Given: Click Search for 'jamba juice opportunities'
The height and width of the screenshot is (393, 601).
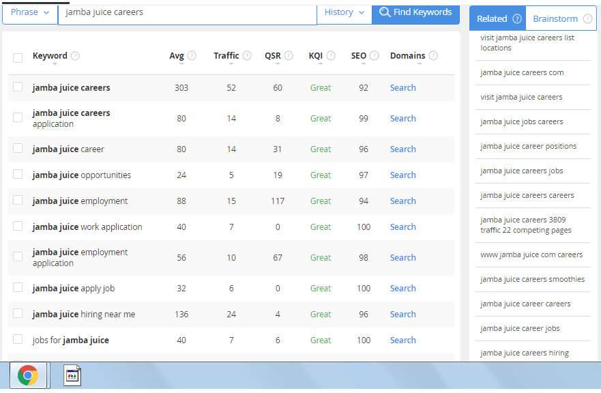Looking at the screenshot, I should point(403,175).
